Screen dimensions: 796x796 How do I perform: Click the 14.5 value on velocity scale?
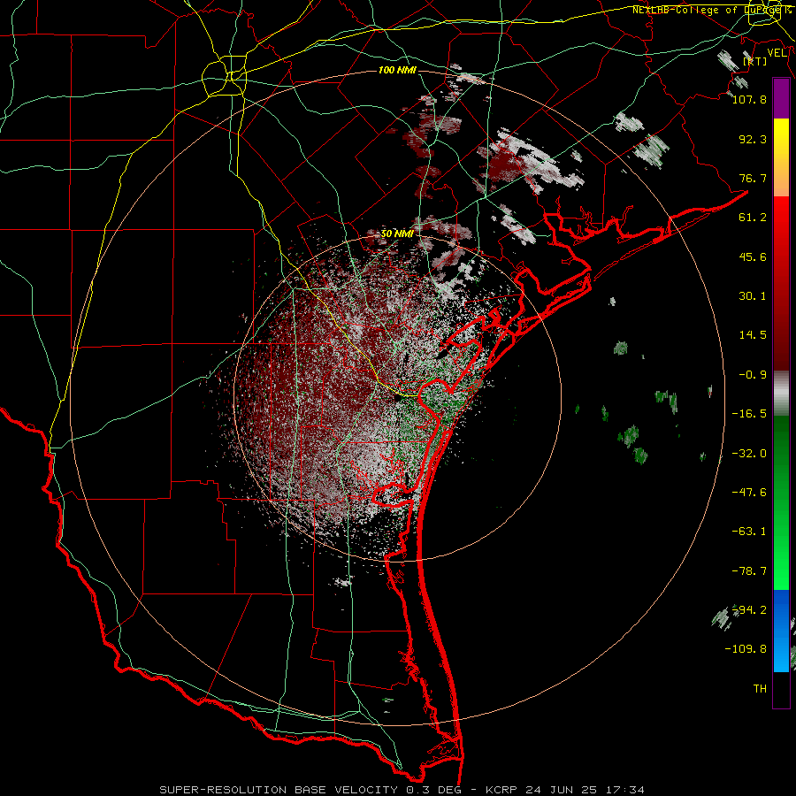pos(753,334)
